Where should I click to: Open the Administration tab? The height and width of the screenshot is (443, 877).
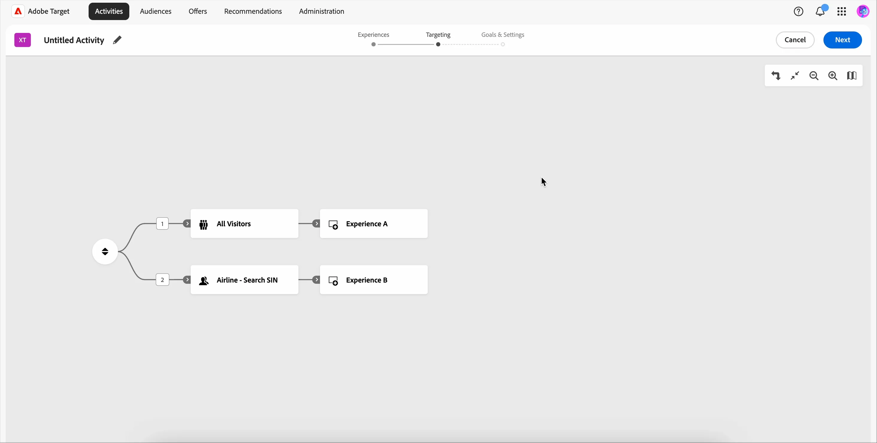[321, 12]
